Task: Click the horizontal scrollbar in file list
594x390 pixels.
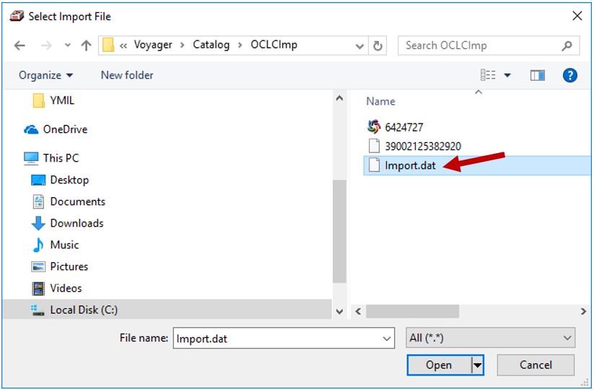Action: tap(411, 311)
